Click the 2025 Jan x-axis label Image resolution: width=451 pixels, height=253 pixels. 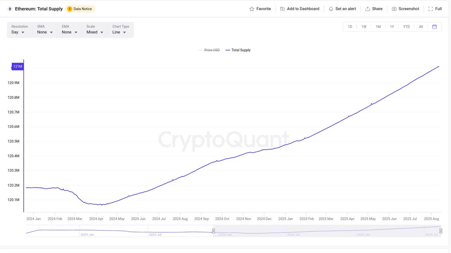pos(285,219)
